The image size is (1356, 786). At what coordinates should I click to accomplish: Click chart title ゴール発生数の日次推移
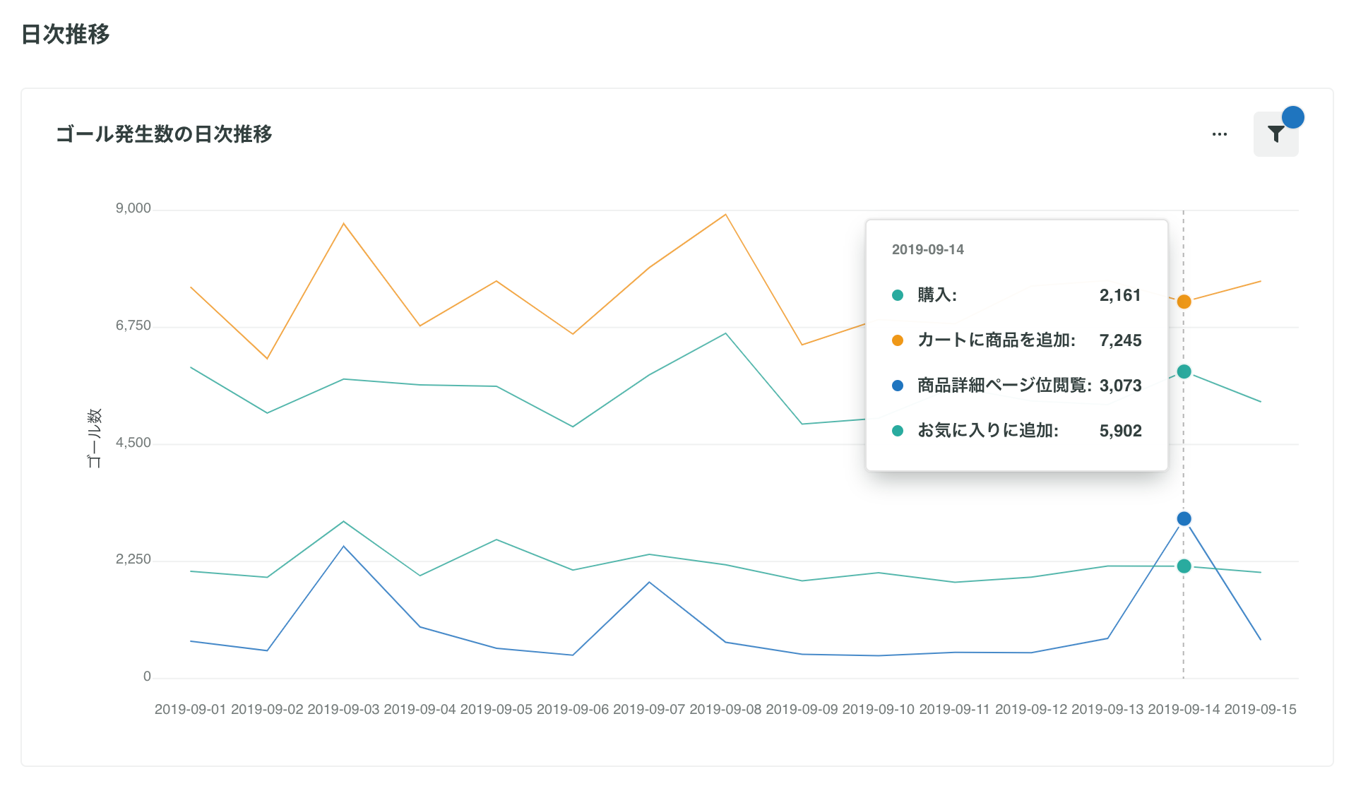click(x=164, y=134)
